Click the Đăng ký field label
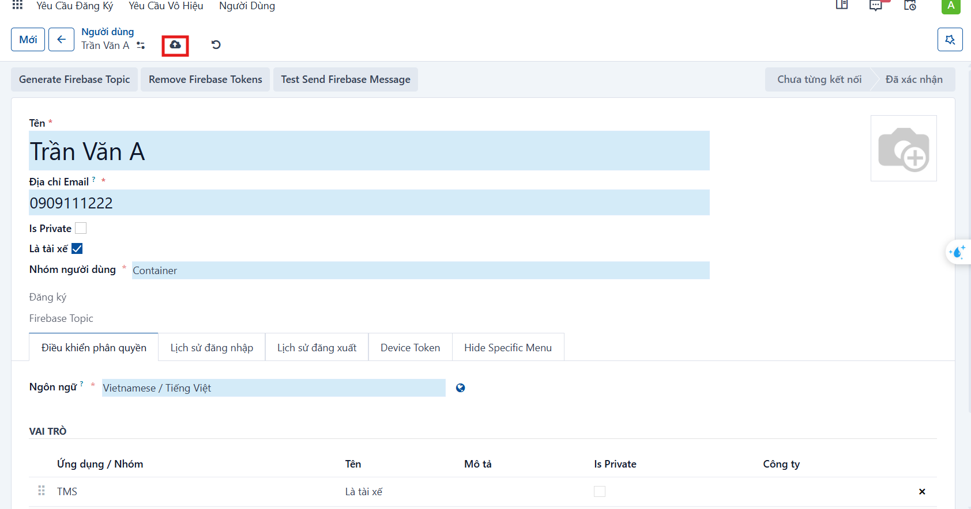This screenshot has height=509, width=971. click(48, 297)
